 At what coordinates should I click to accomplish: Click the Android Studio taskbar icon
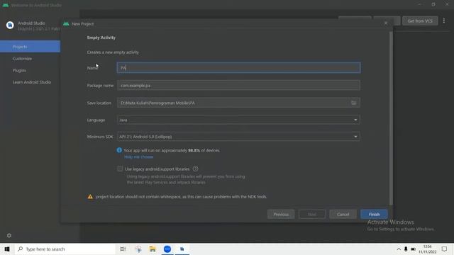tap(182, 249)
